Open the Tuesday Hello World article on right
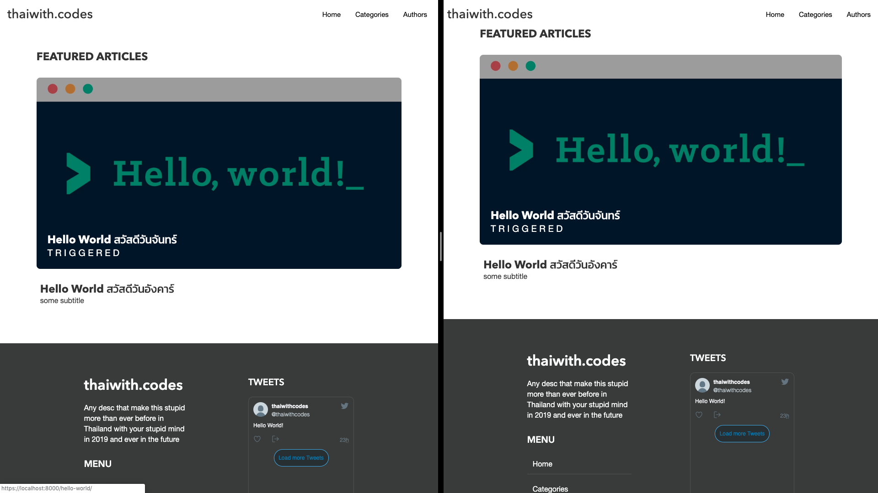 pyautogui.click(x=550, y=265)
